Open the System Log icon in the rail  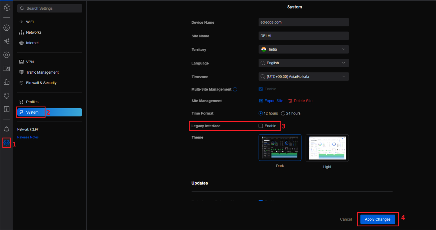pyautogui.click(x=7, y=109)
